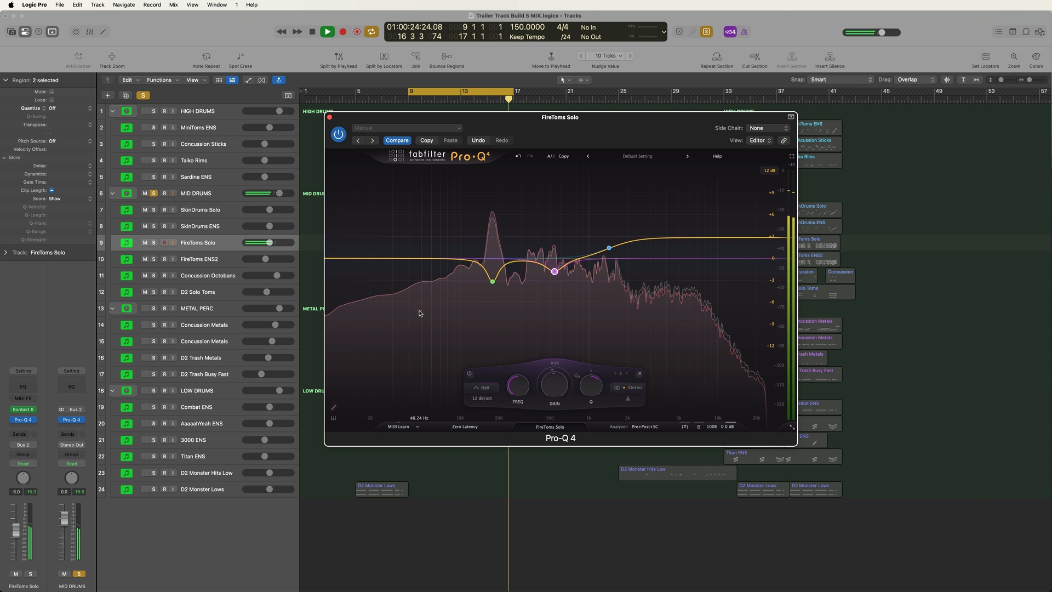Click the plugin window link chain icon

click(x=784, y=141)
